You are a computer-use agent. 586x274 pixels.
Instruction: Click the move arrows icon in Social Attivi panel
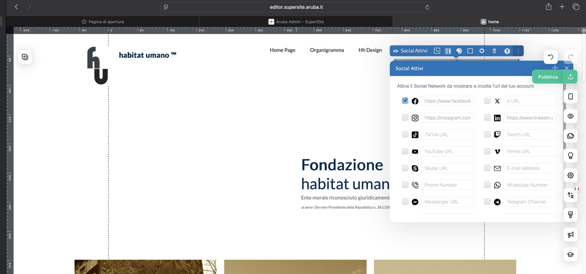[x=555, y=68]
